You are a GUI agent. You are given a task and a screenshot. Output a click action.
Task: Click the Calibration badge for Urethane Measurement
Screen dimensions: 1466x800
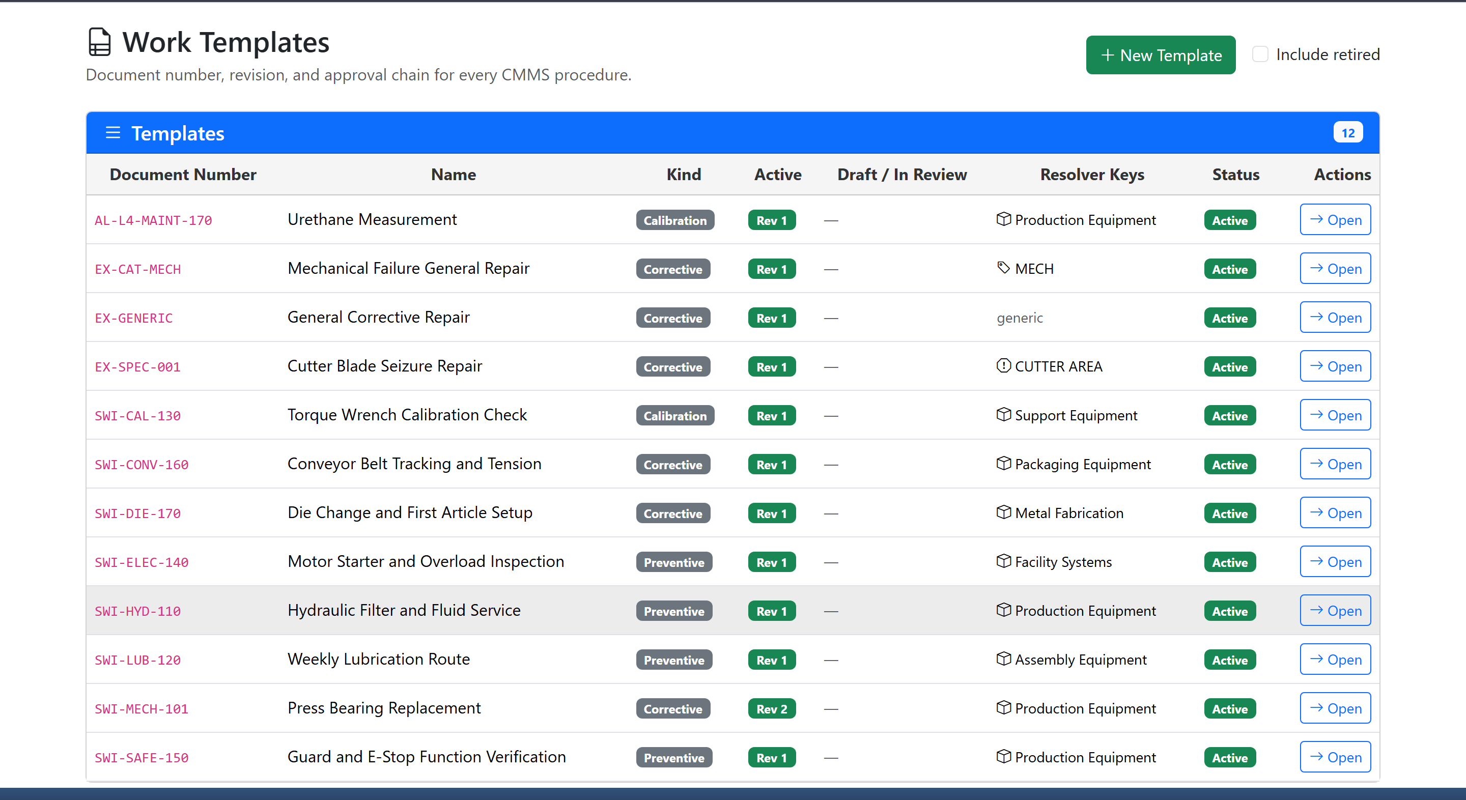coord(675,220)
